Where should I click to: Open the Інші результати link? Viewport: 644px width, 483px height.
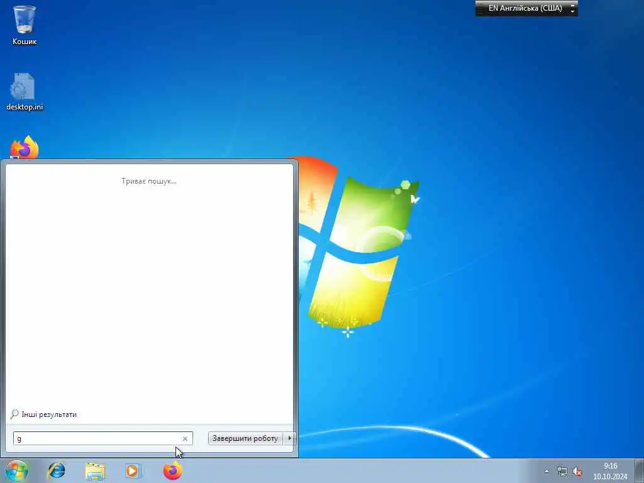(49, 414)
